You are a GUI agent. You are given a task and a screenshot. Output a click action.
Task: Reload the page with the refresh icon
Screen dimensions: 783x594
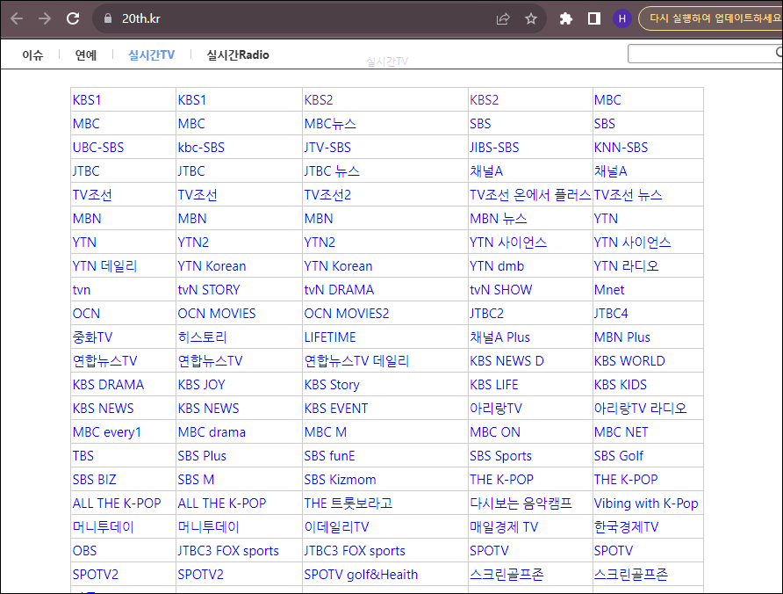pos(73,19)
